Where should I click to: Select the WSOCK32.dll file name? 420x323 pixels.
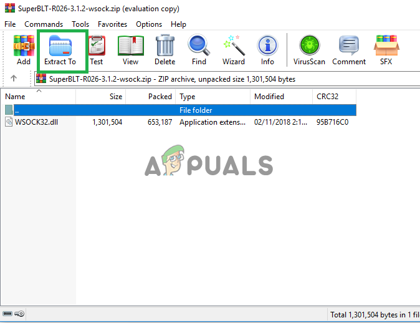point(36,122)
